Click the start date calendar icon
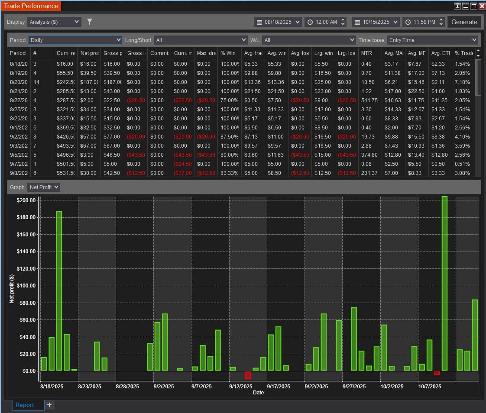The height and width of the screenshot is (413, 486). [x=259, y=22]
